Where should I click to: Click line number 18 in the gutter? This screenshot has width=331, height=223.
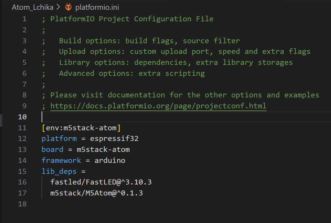click(x=22, y=204)
